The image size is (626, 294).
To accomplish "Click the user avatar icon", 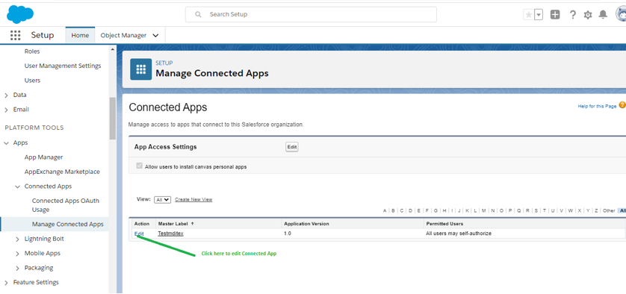I will point(621,15).
